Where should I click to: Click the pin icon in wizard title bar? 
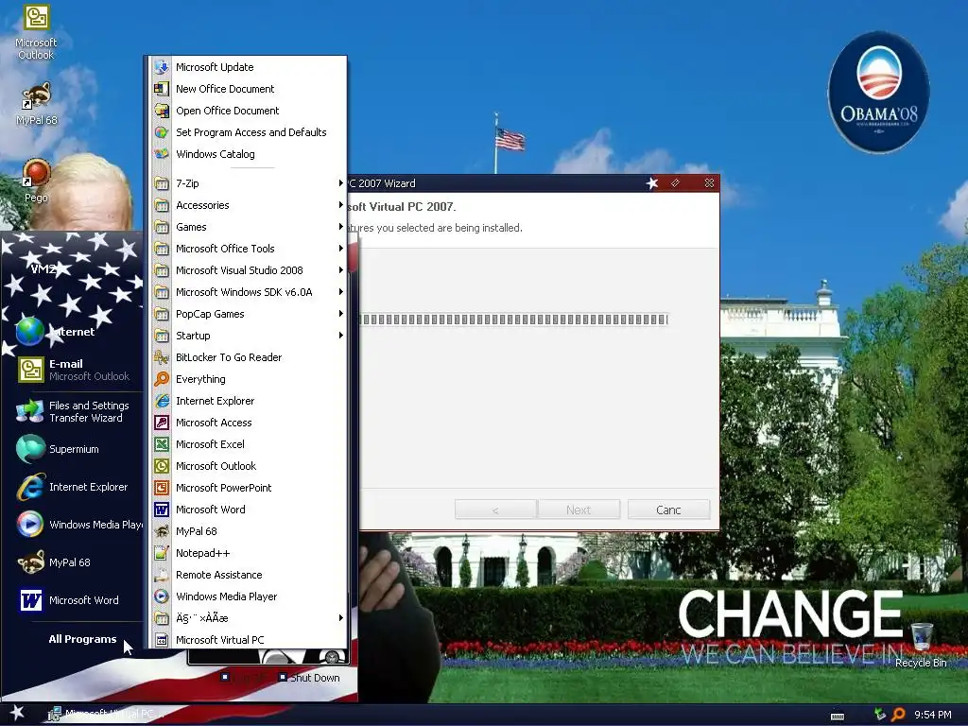675,182
